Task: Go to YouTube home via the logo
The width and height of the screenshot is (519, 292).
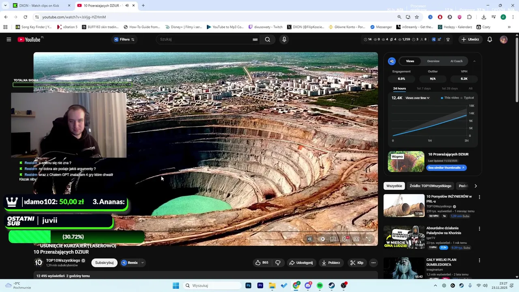Action: pos(30,39)
